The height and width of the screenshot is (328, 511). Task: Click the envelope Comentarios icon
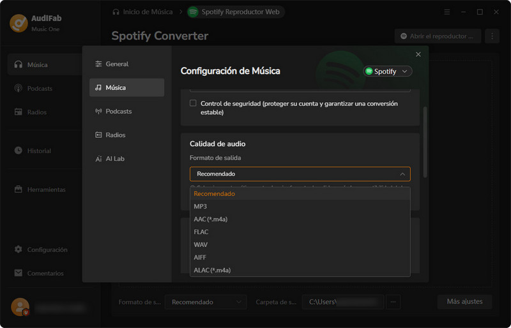click(19, 273)
